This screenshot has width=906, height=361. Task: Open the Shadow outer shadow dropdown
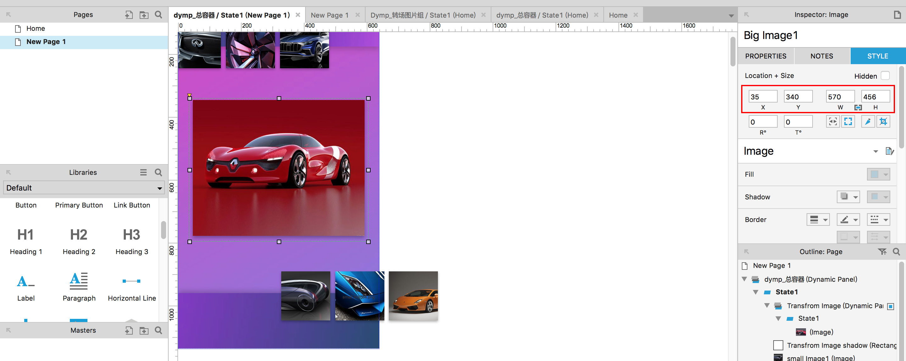coord(848,197)
